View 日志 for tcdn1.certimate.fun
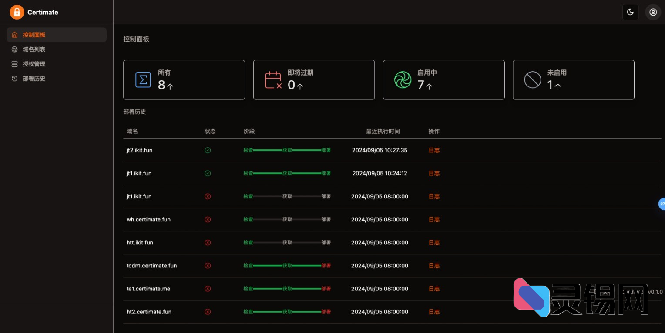The height and width of the screenshot is (333, 665). (x=434, y=265)
